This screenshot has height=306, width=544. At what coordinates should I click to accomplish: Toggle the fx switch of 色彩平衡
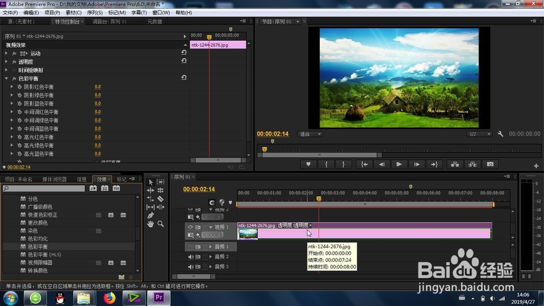(14, 78)
